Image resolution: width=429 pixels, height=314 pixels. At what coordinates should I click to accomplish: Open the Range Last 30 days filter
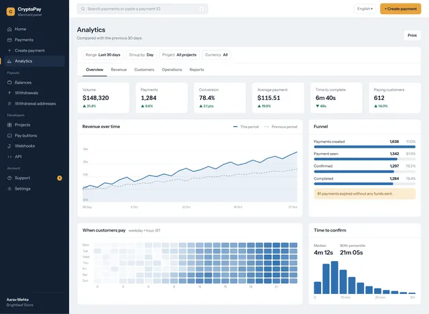tap(103, 55)
